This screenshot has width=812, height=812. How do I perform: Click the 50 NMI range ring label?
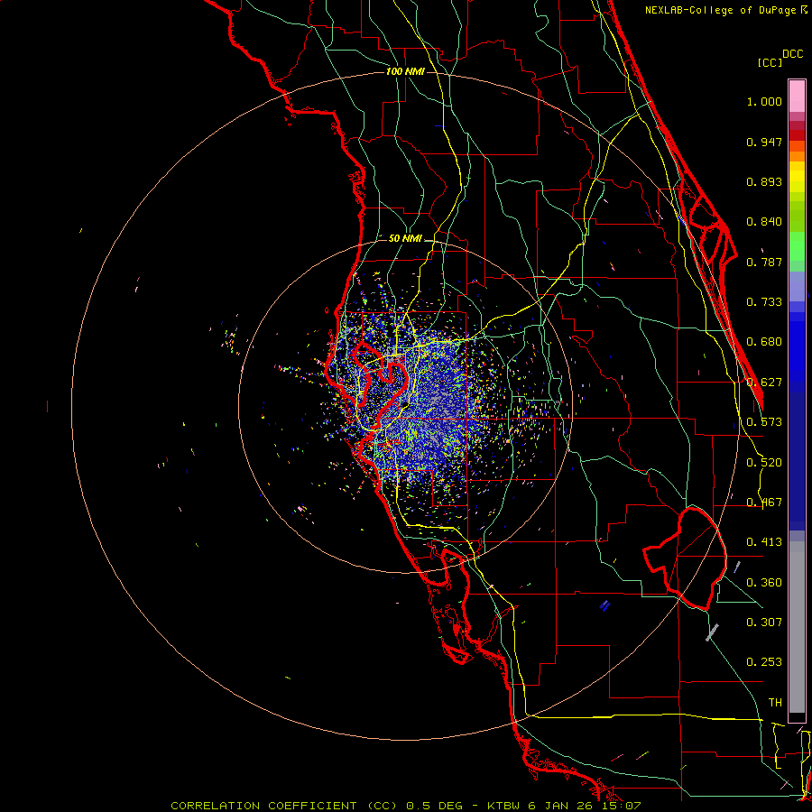pyautogui.click(x=405, y=239)
